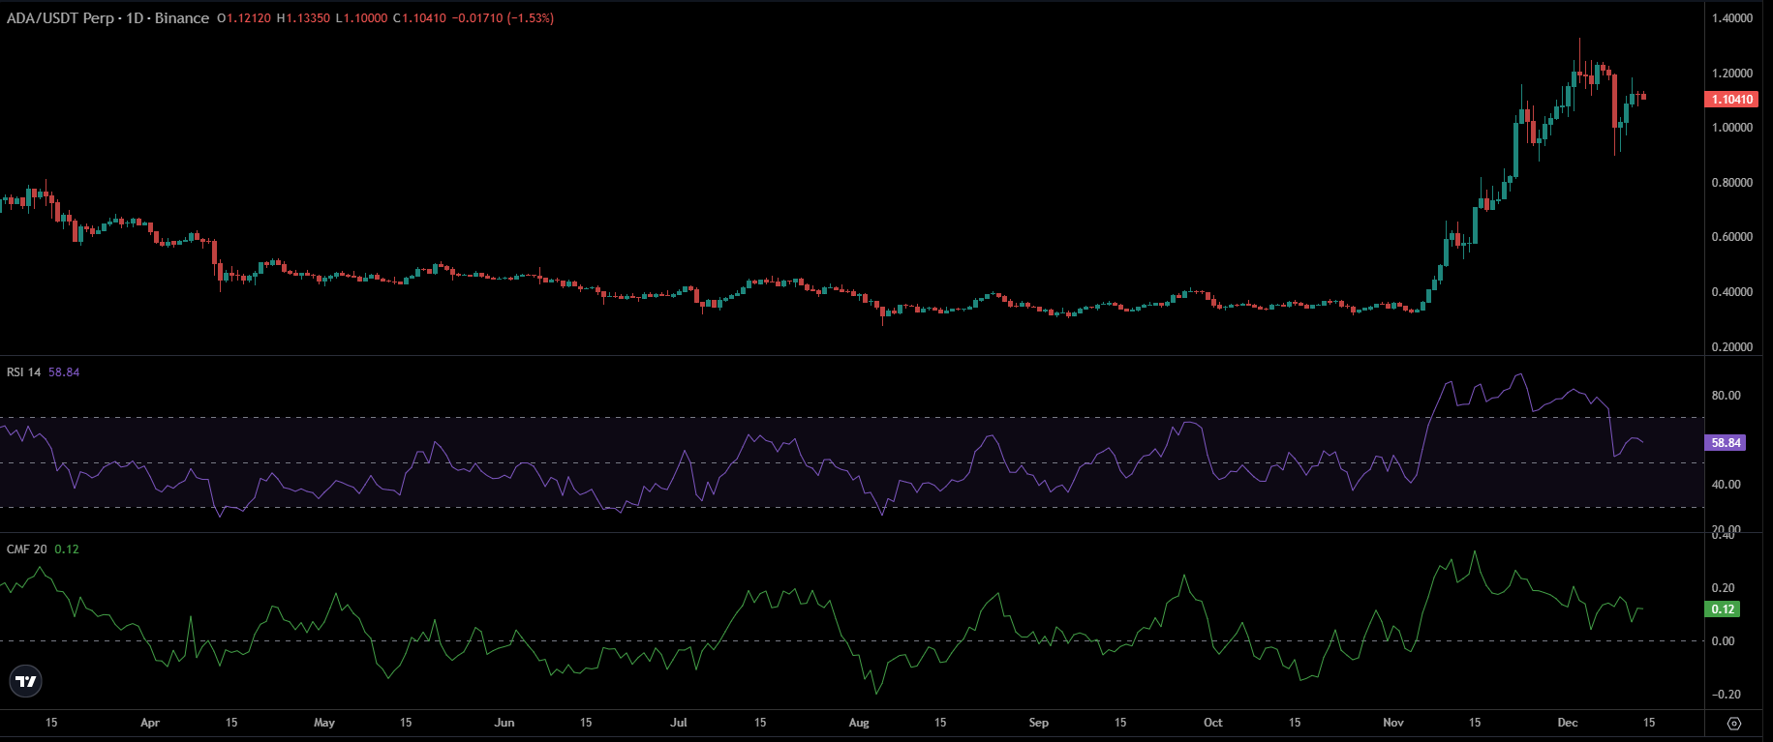Click the L1.10000 low value in header
The width and height of the screenshot is (1773, 742).
(361, 18)
